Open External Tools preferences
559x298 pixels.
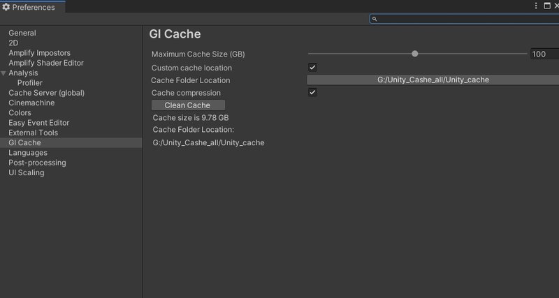tap(33, 133)
